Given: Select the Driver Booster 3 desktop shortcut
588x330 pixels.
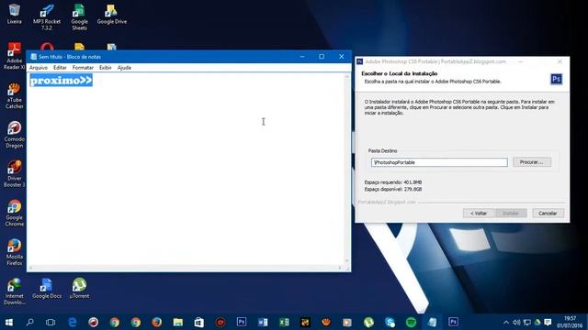Looking at the screenshot, I should coord(15,174).
